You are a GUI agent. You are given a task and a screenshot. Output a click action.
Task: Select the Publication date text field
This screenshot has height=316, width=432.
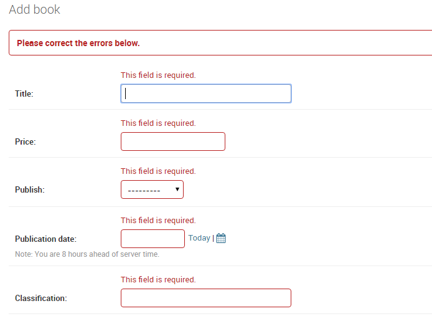click(x=153, y=239)
